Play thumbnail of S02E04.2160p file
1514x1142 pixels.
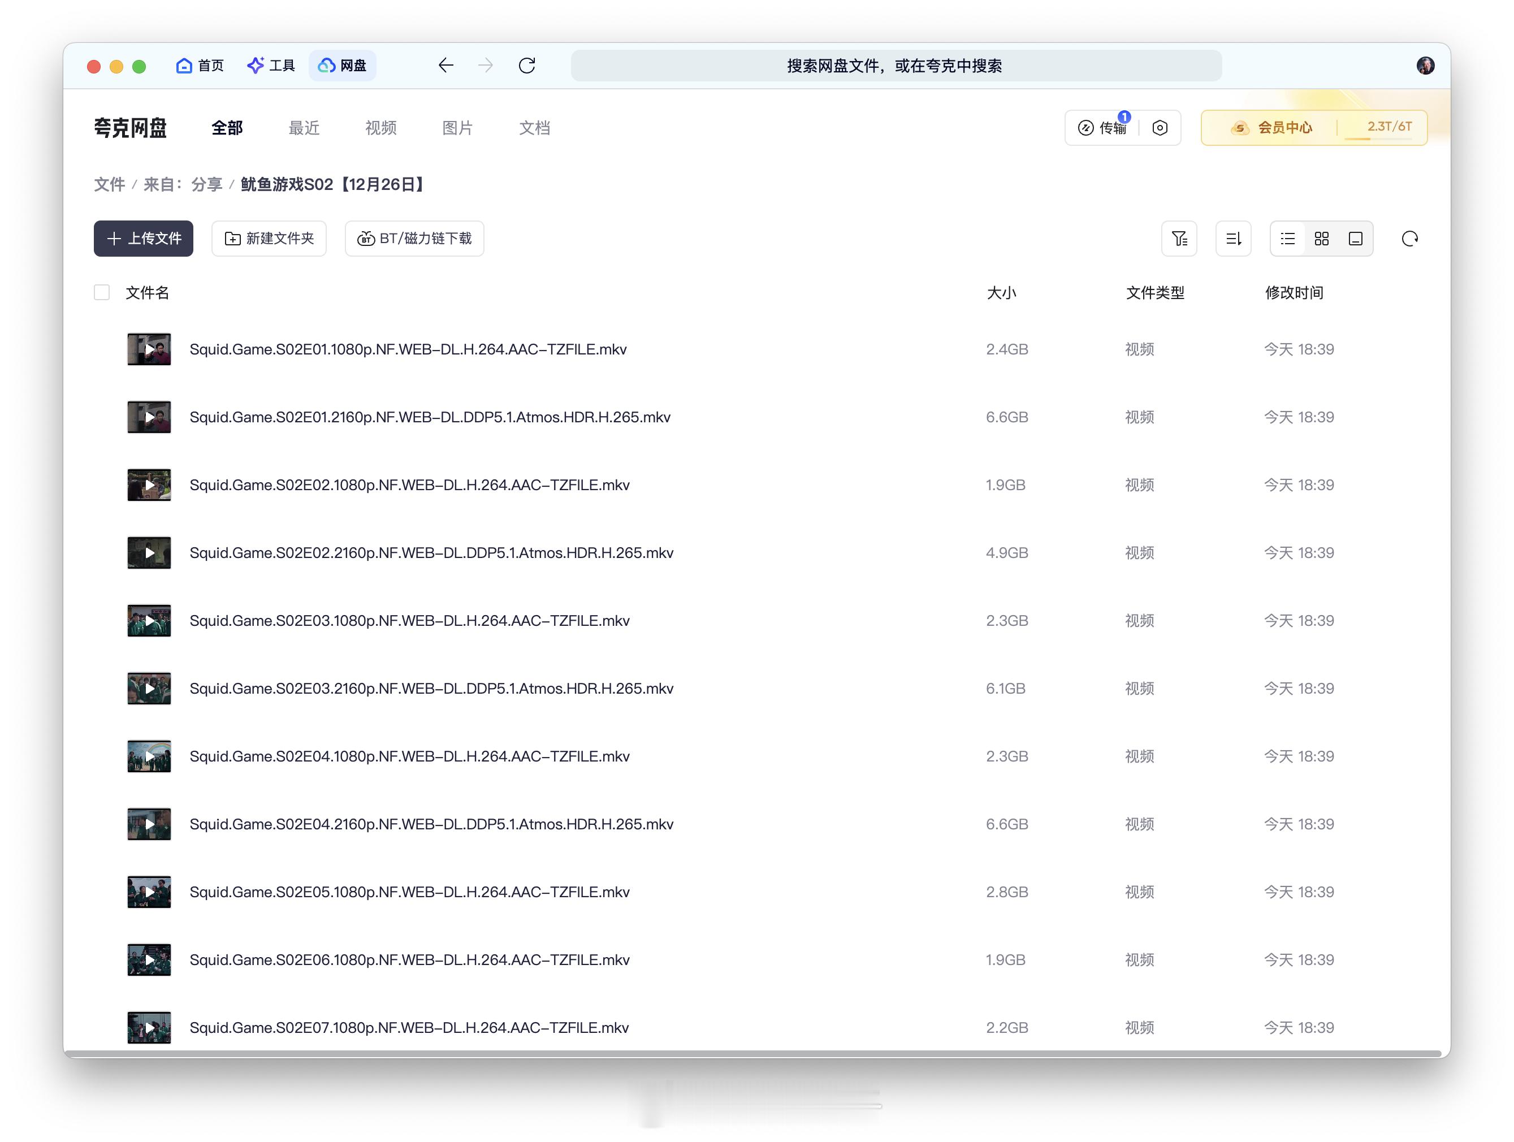[x=149, y=824]
